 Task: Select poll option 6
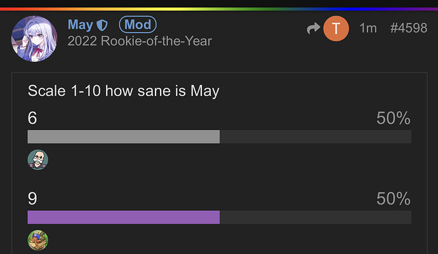click(x=32, y=118)
